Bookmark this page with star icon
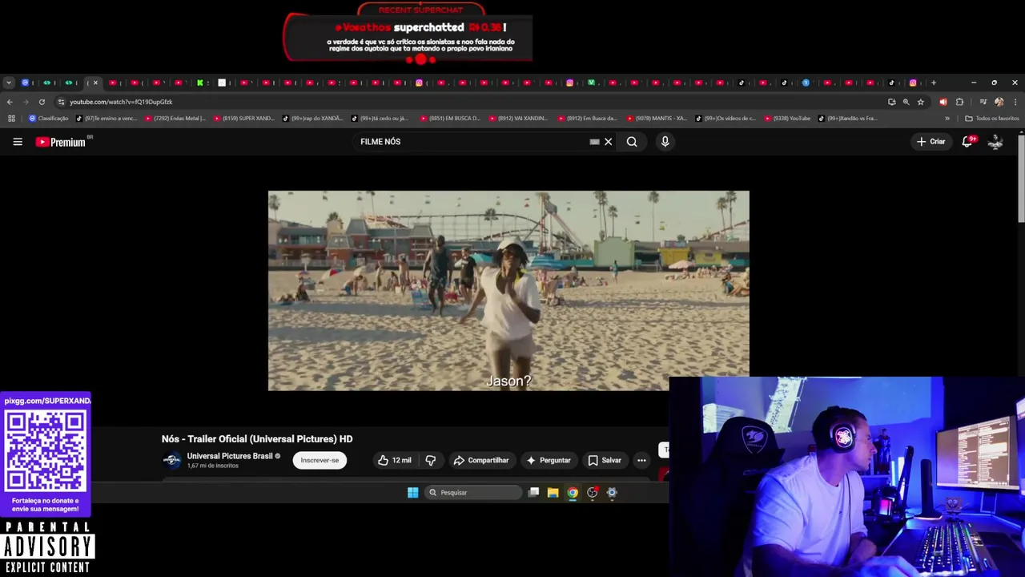Viewport: 1025px width, 577px height. (921, 102)
